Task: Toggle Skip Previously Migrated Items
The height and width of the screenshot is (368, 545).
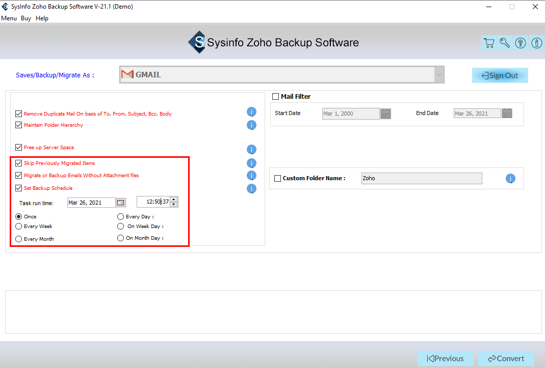Action: [19, 163]
